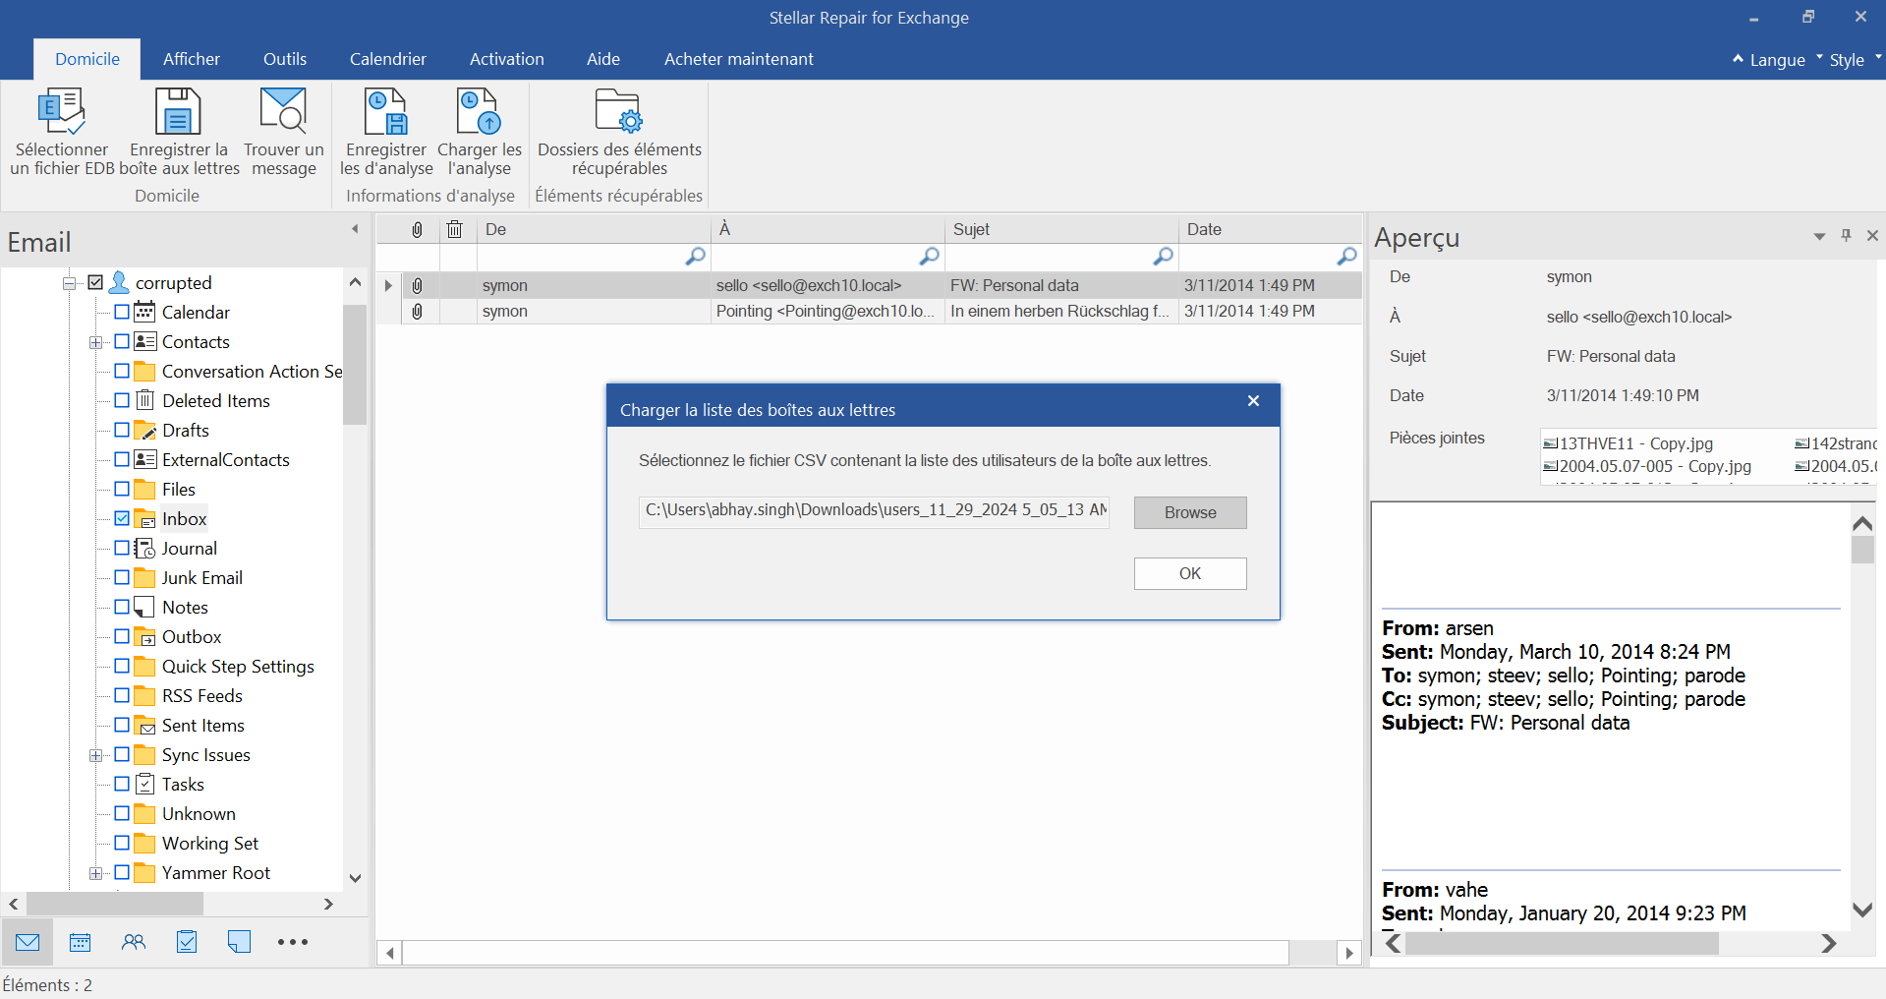Switch to Calendar view icon in bottom bar
Viewport: 1886px width, 999px height.
click(x=81, y=942)
